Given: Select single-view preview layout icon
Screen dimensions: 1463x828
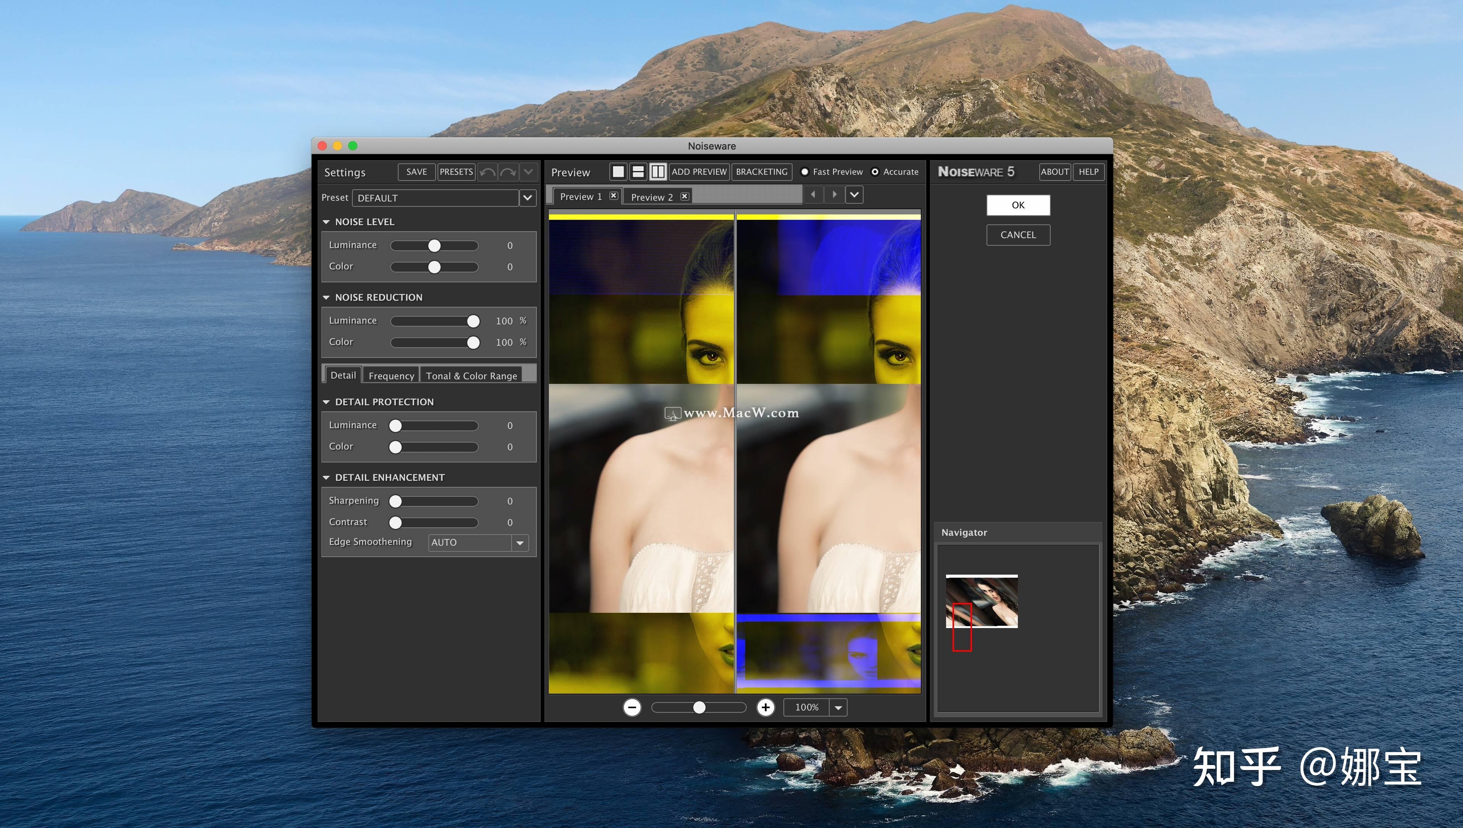Looking at the screenshot, I should [618, 172].
